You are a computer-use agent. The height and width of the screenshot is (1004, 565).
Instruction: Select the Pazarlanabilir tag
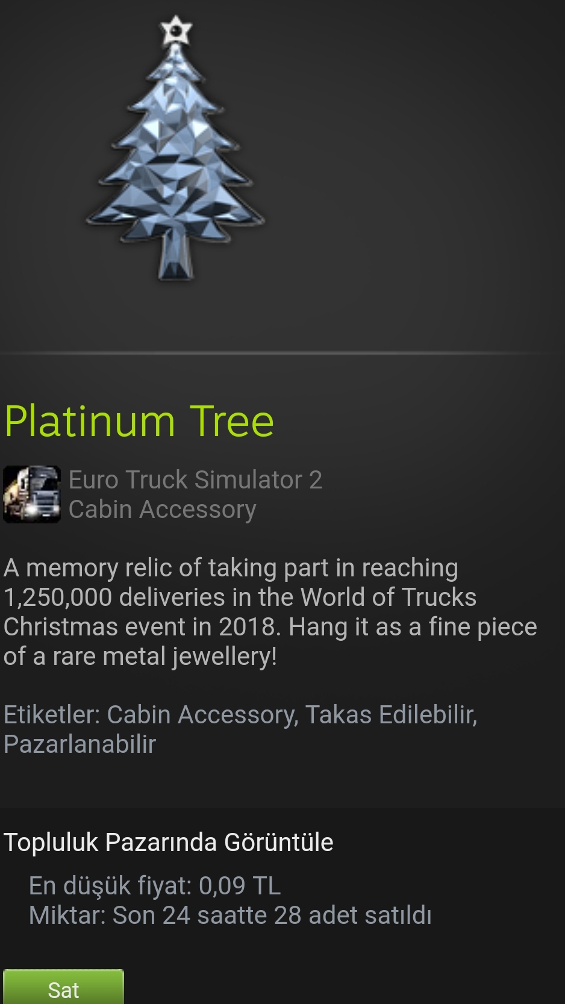click(x=80, y=744)
